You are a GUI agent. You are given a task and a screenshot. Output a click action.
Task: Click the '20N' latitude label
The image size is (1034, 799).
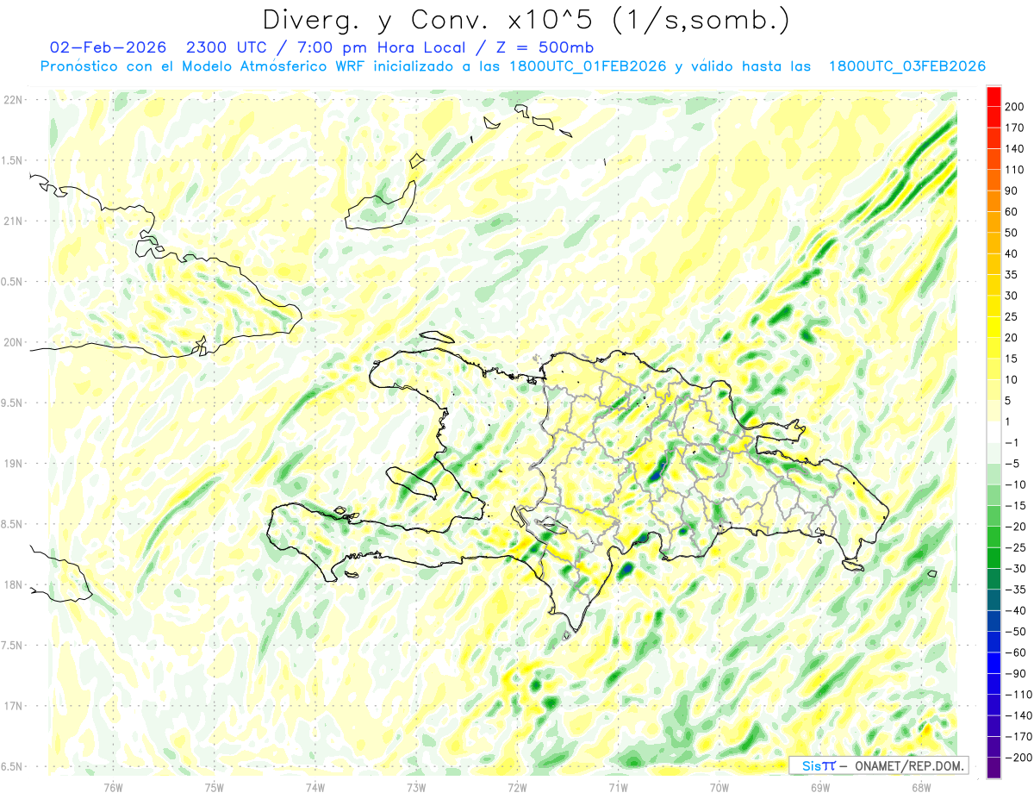pyautogui.click(x=13, y=342)
